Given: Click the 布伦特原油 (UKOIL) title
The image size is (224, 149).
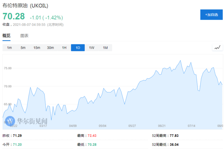Looking at the screenshot, I should tap(25, 6).
